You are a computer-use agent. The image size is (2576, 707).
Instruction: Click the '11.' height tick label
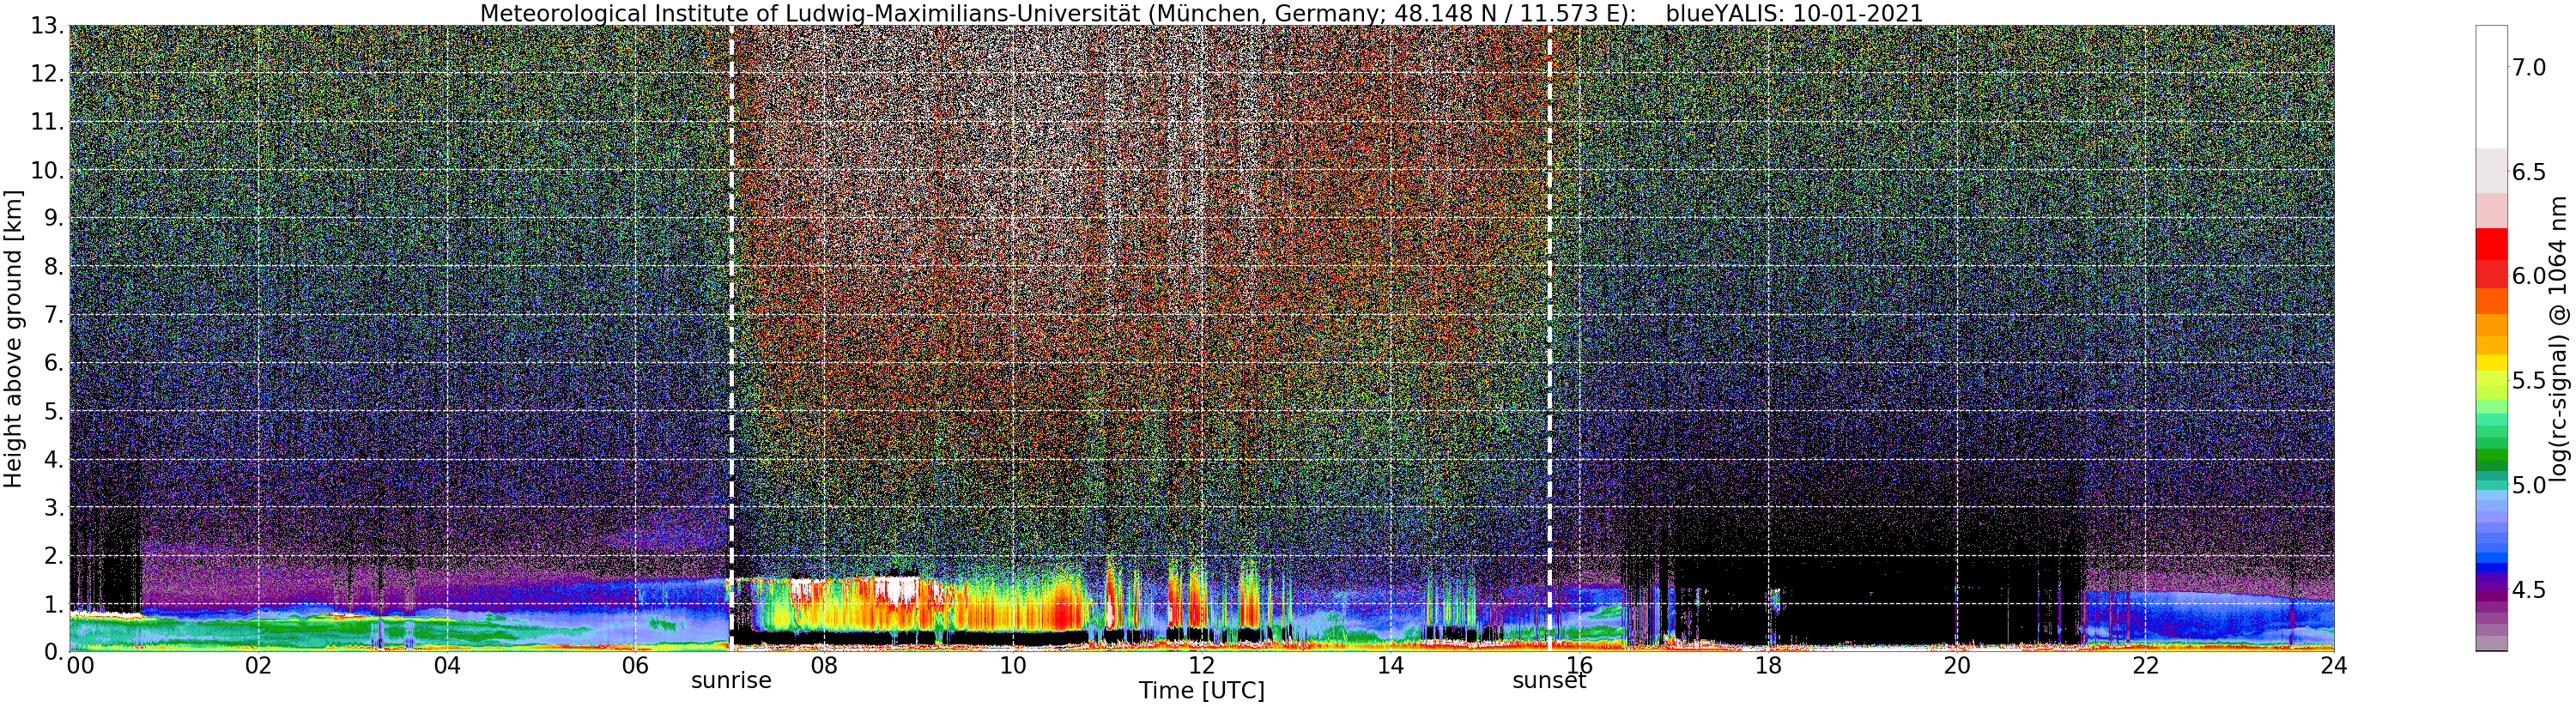coord(46,122)
